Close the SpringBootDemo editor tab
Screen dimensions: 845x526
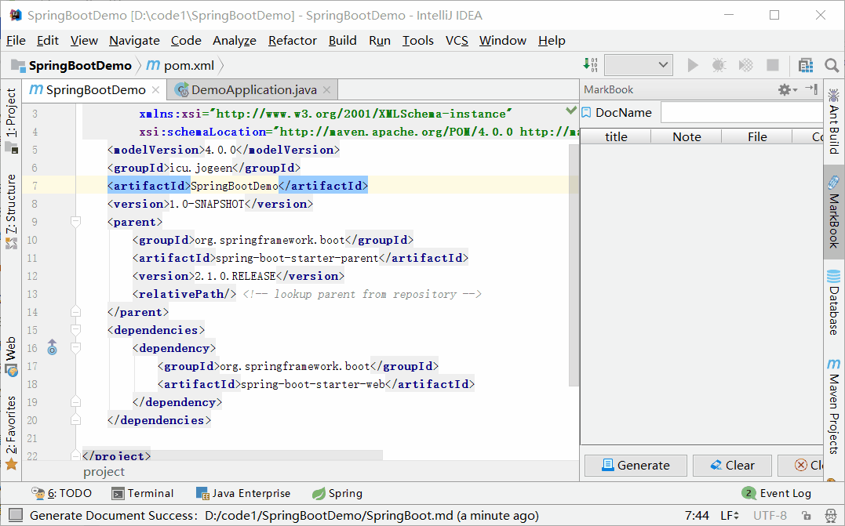click(x=156, y=90)
